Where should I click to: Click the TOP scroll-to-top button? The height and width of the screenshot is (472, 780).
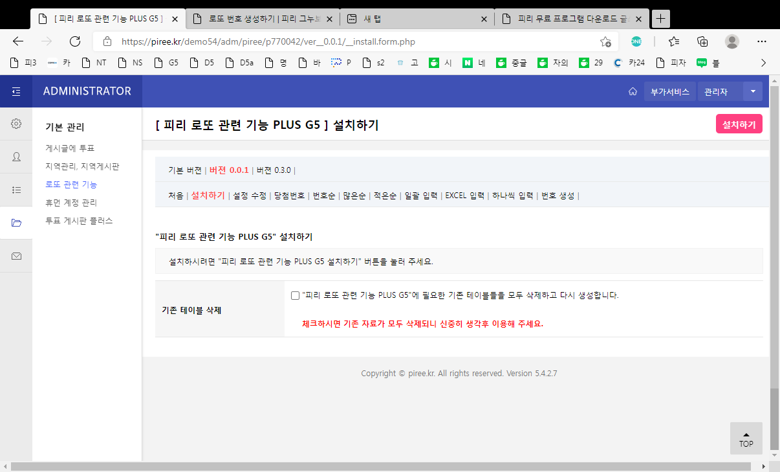point(746,438)
